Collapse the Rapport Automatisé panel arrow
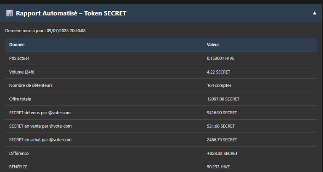323x172 pixels. pyautogui.click(x=315, y=13)
